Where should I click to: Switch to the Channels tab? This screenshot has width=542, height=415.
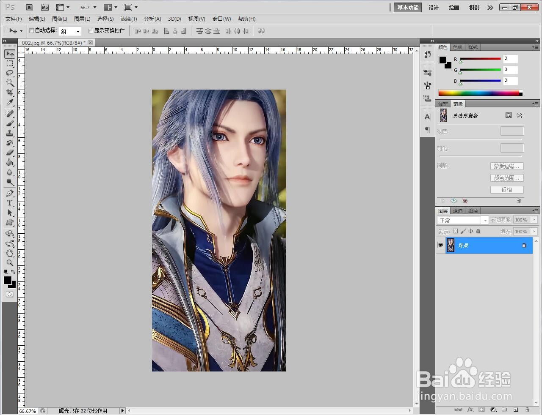(x=458, y=210)
